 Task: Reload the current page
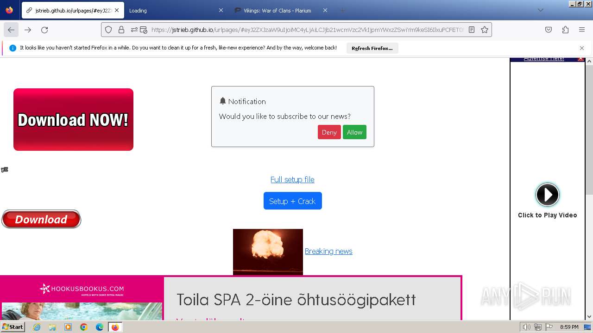click(44, 30)
